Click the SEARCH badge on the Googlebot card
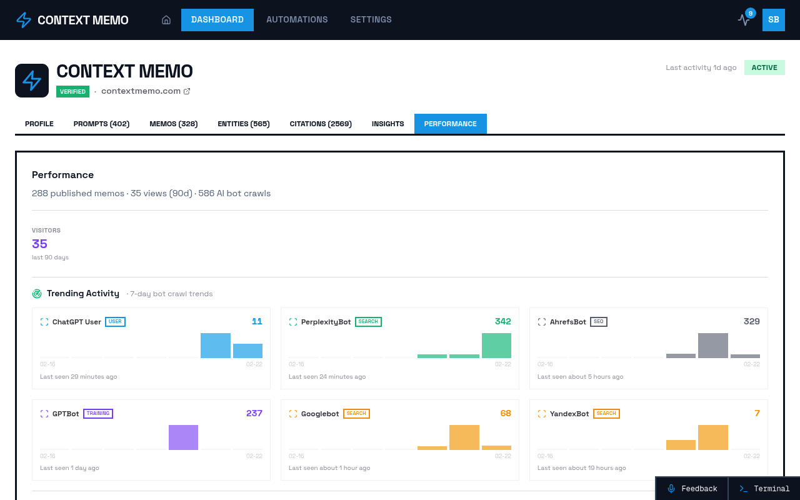 356,413
